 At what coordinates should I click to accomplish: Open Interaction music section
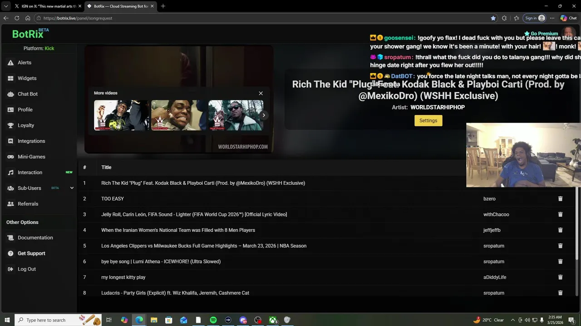pos(30,173)
